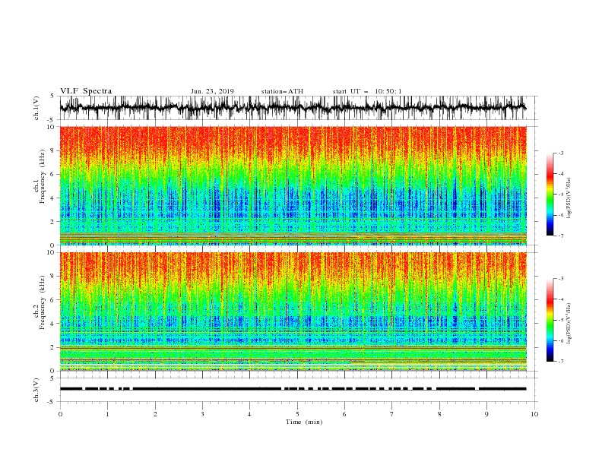Click the ch.1 color bar "log(PSD)(V²/Hz)" label
This screenshot has width=602, height=465.
click(569, 198)
